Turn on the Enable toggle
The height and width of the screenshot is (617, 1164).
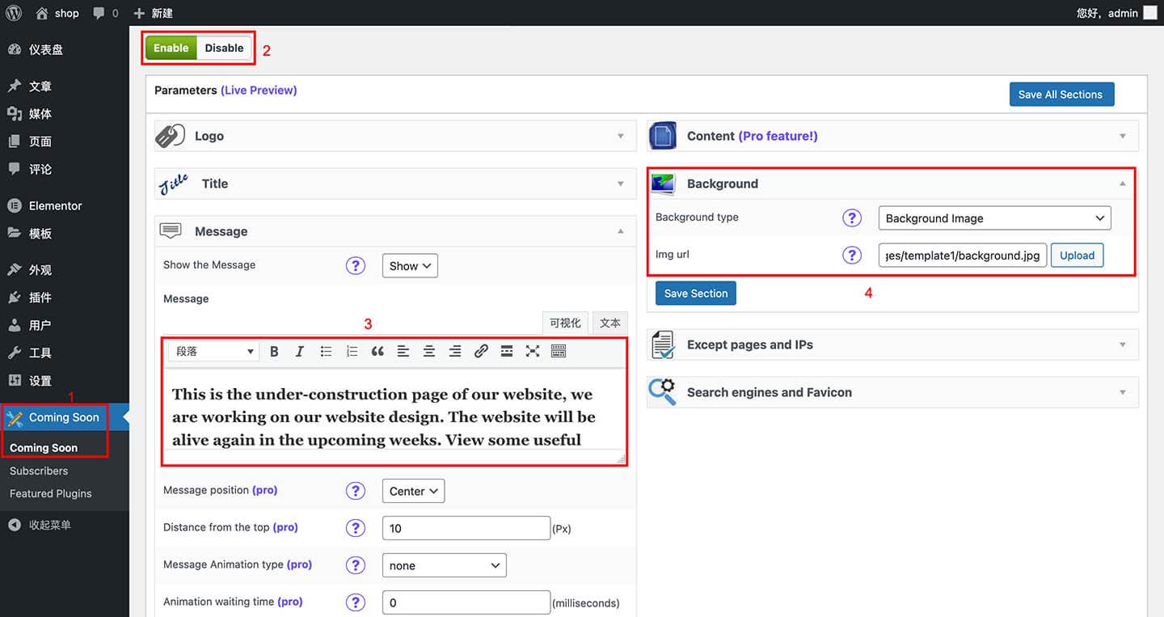point(171,48)
